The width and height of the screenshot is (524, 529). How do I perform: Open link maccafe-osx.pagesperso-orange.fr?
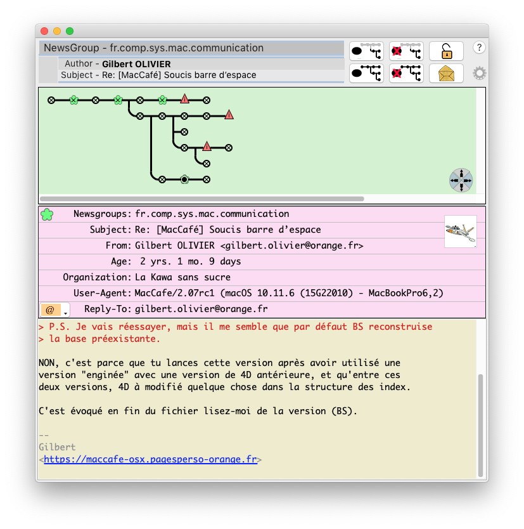pos(150,459)
